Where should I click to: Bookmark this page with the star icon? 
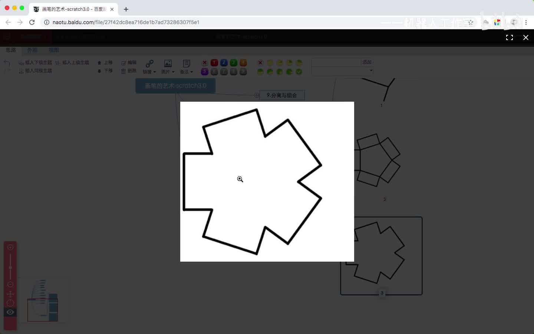[x=471, y=22]
